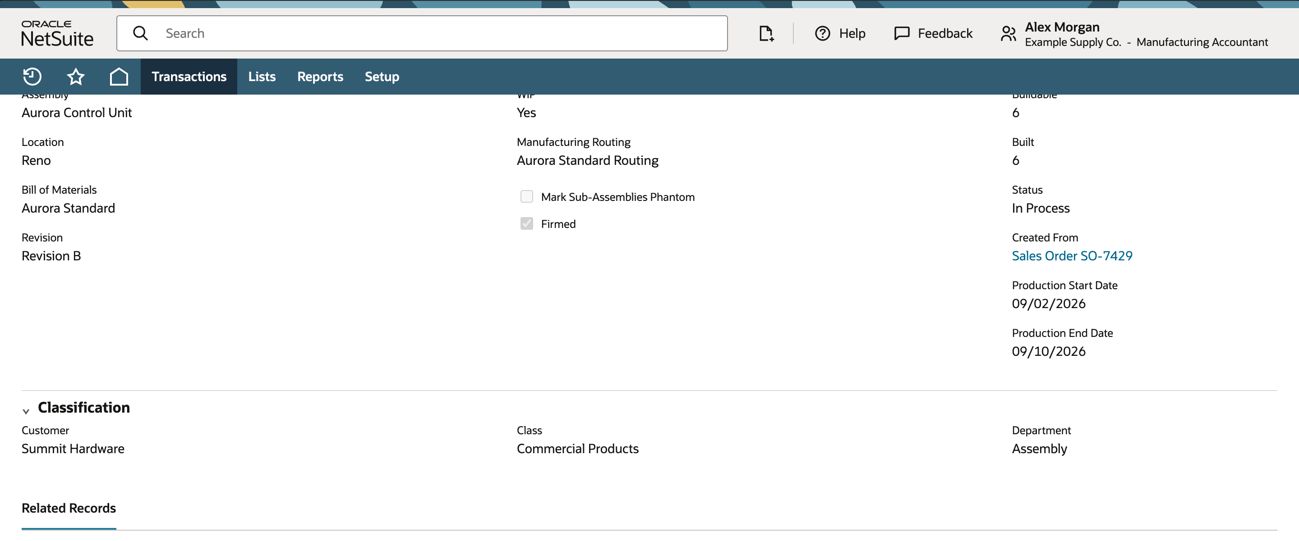Viewport: 1299px width, 541px height.
Task: Open the Recent Records history icon
Action: coord(32,77)
